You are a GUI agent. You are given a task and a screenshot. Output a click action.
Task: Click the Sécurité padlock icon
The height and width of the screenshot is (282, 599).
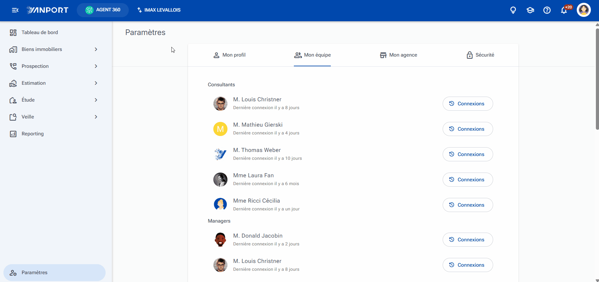[470, 55]
